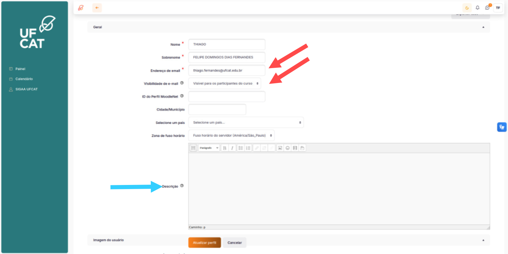This screenshot has height=254, width=508.
Task: Click the manage files icon in editor
Action: pyautogui.click(x=302, y=148)
